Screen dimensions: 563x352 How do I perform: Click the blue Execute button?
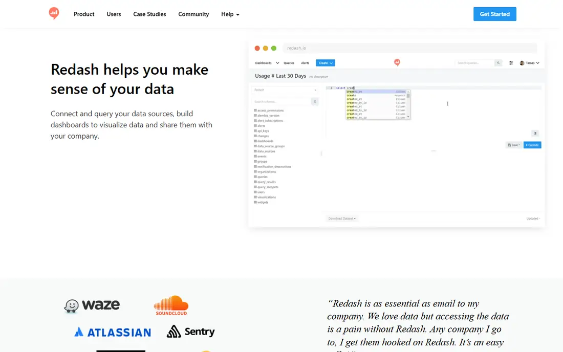coord(532,145)
